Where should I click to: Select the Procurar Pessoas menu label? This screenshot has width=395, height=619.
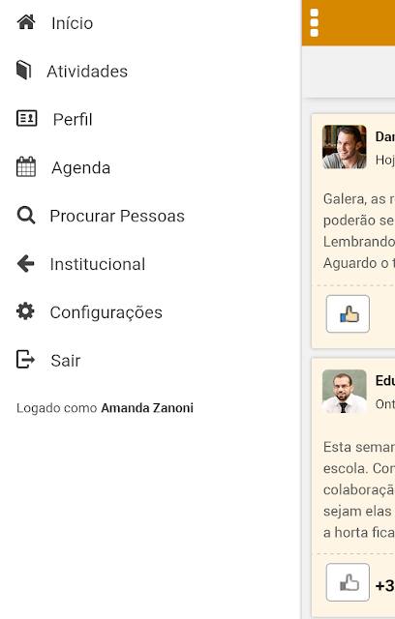click(x=117, y=216)
